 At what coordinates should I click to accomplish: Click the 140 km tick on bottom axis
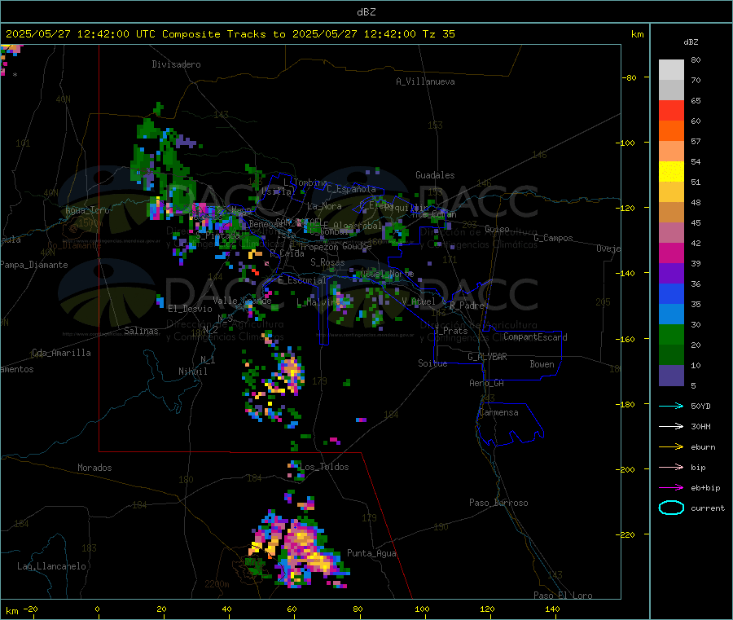point(552,609)
